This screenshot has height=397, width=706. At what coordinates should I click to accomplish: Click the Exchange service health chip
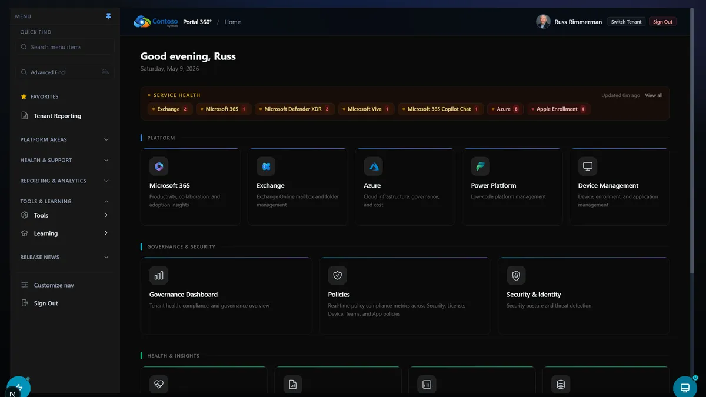(169, 109)
